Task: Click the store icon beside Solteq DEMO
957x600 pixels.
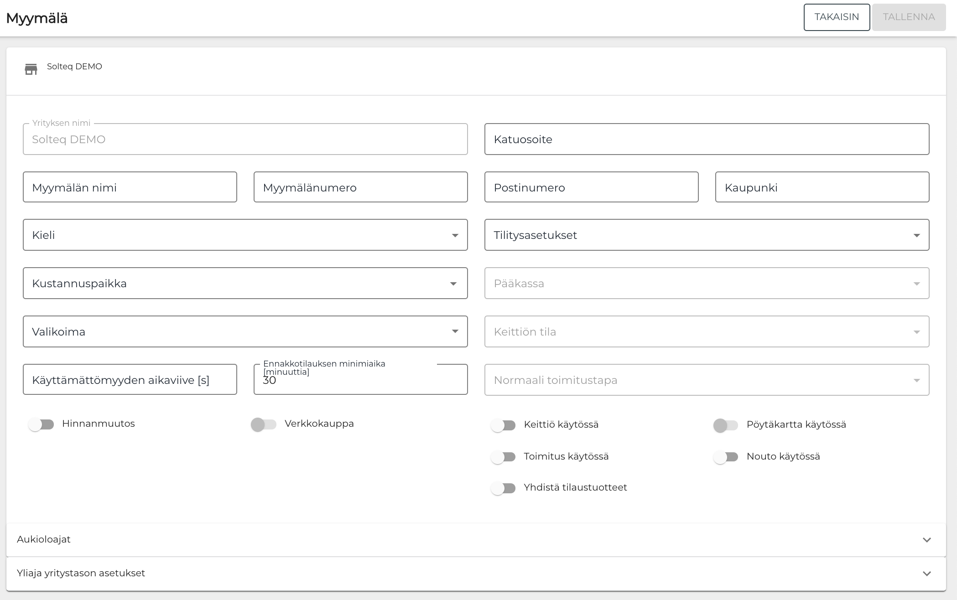Action: tap(31, 69)
